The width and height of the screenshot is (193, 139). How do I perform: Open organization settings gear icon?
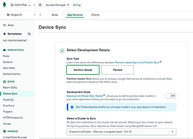(x=40, y=5)
